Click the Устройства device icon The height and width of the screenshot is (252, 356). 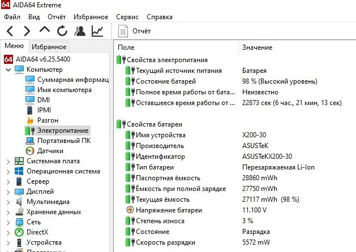point(19,242)
